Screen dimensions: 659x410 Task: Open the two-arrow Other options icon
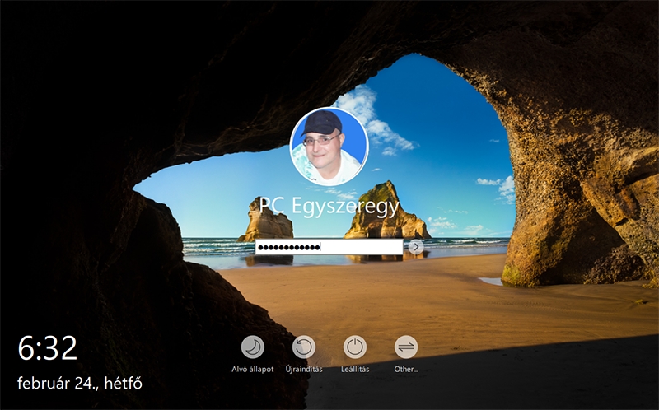[x=406, y=347]
